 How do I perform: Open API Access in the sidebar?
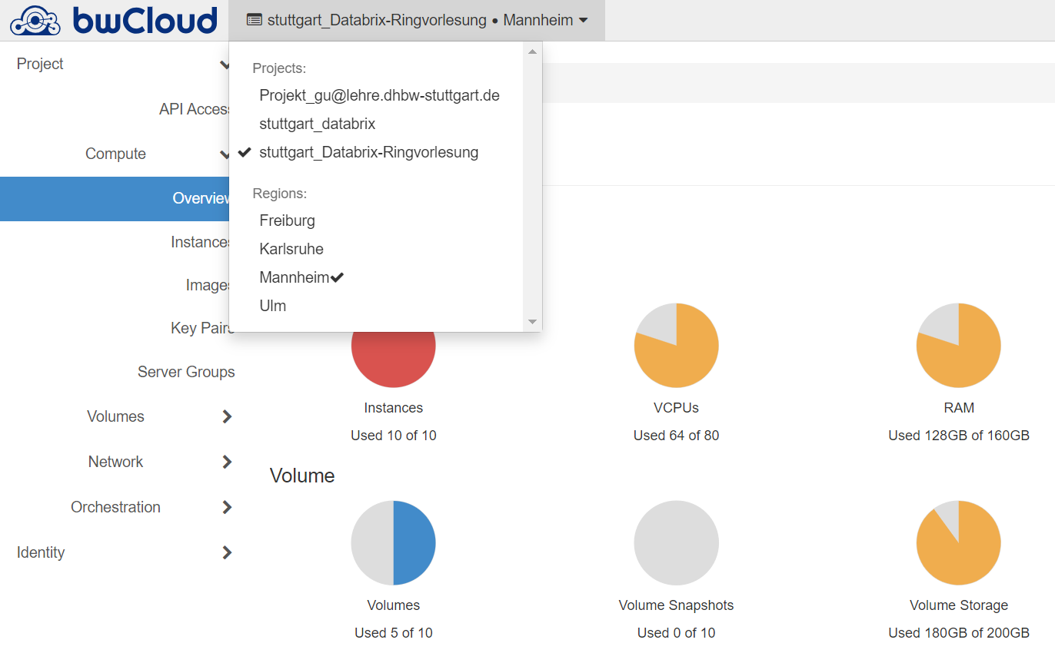tap(195, 109)
